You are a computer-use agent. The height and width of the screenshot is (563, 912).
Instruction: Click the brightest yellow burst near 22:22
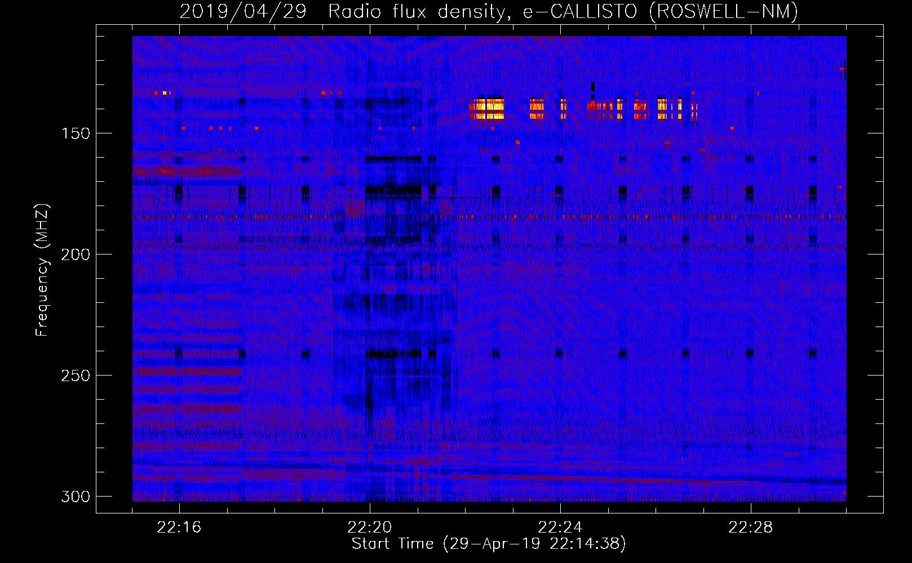(x=486, y=109)
